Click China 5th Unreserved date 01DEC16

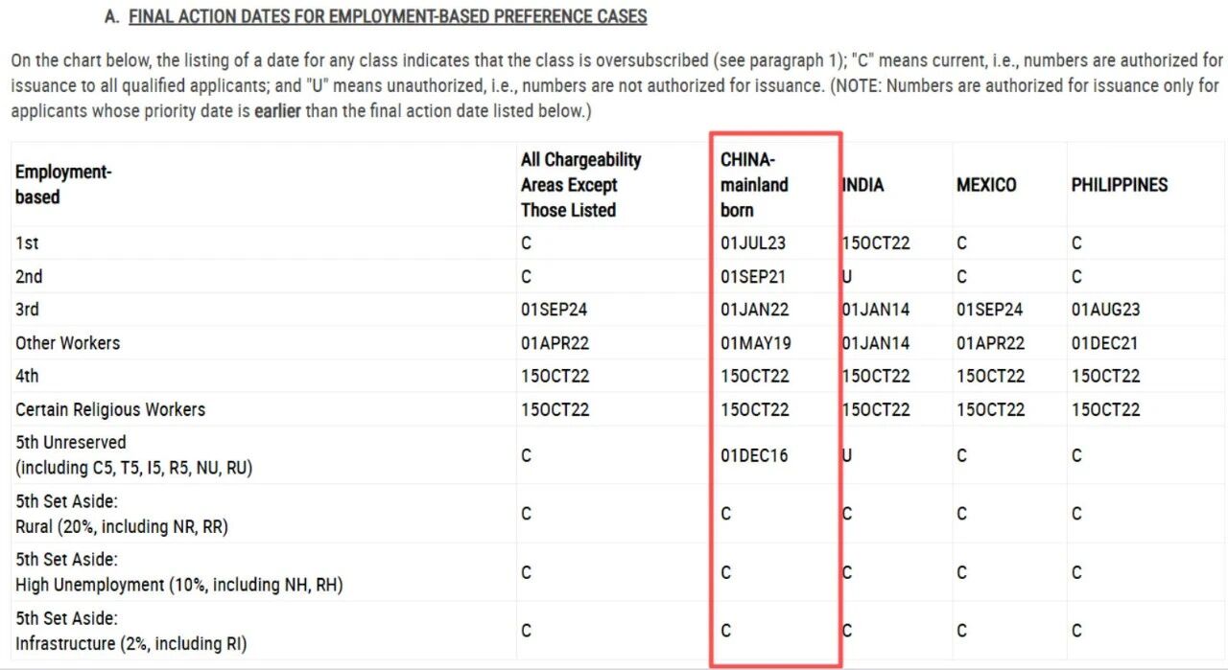[754, 455]
